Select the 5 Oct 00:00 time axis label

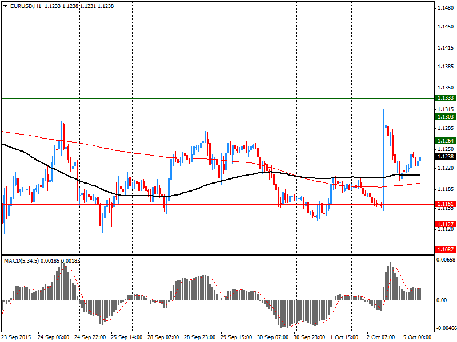pyautogui.click(x=418, y=337)
